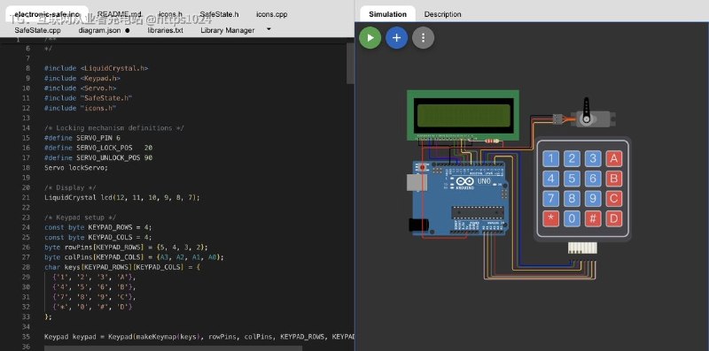Click the byte rowPins code line
The height and width of the screenshot is (351, 709).
click(126, 247)
